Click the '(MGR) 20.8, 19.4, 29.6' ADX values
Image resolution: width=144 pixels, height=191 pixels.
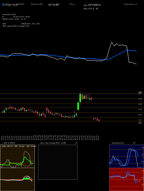pos(31,24)
